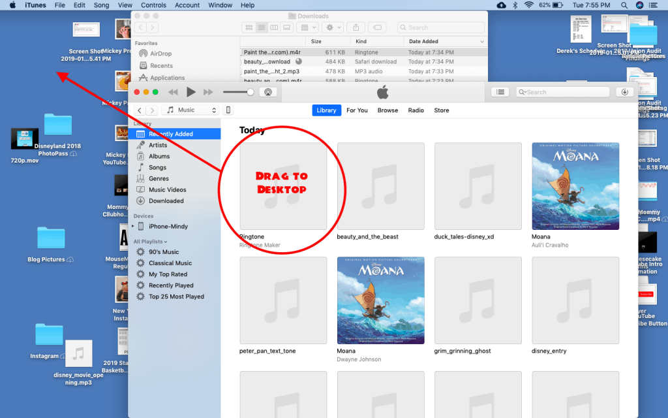
Task: Open the For You tab
Action: pos(357,110)
